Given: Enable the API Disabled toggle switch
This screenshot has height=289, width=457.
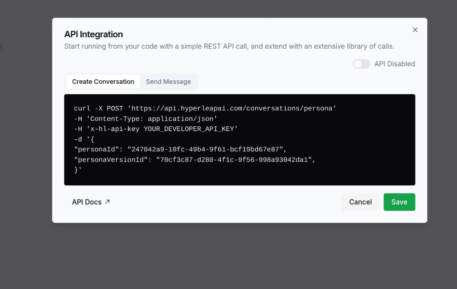Looking at the screenshot, I should (362, 64).
